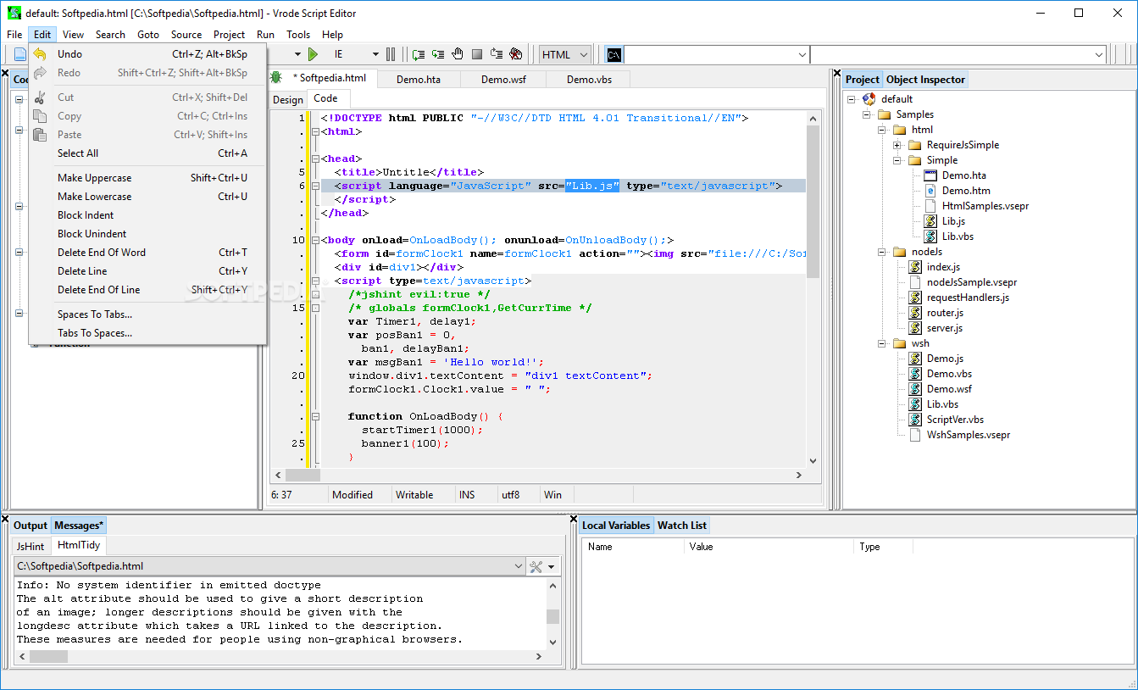Click the green Run script play icon
Image resolution: width=1138 pixels, height=690 pixels.
click(x=313, y=54)
